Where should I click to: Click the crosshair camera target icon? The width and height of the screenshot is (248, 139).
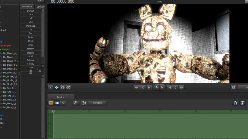pos(234,87)
